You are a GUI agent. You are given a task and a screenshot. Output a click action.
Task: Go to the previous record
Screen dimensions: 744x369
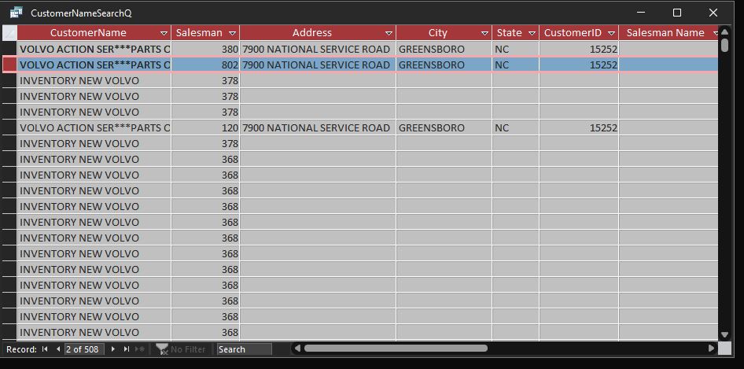[x=57, y=349]
